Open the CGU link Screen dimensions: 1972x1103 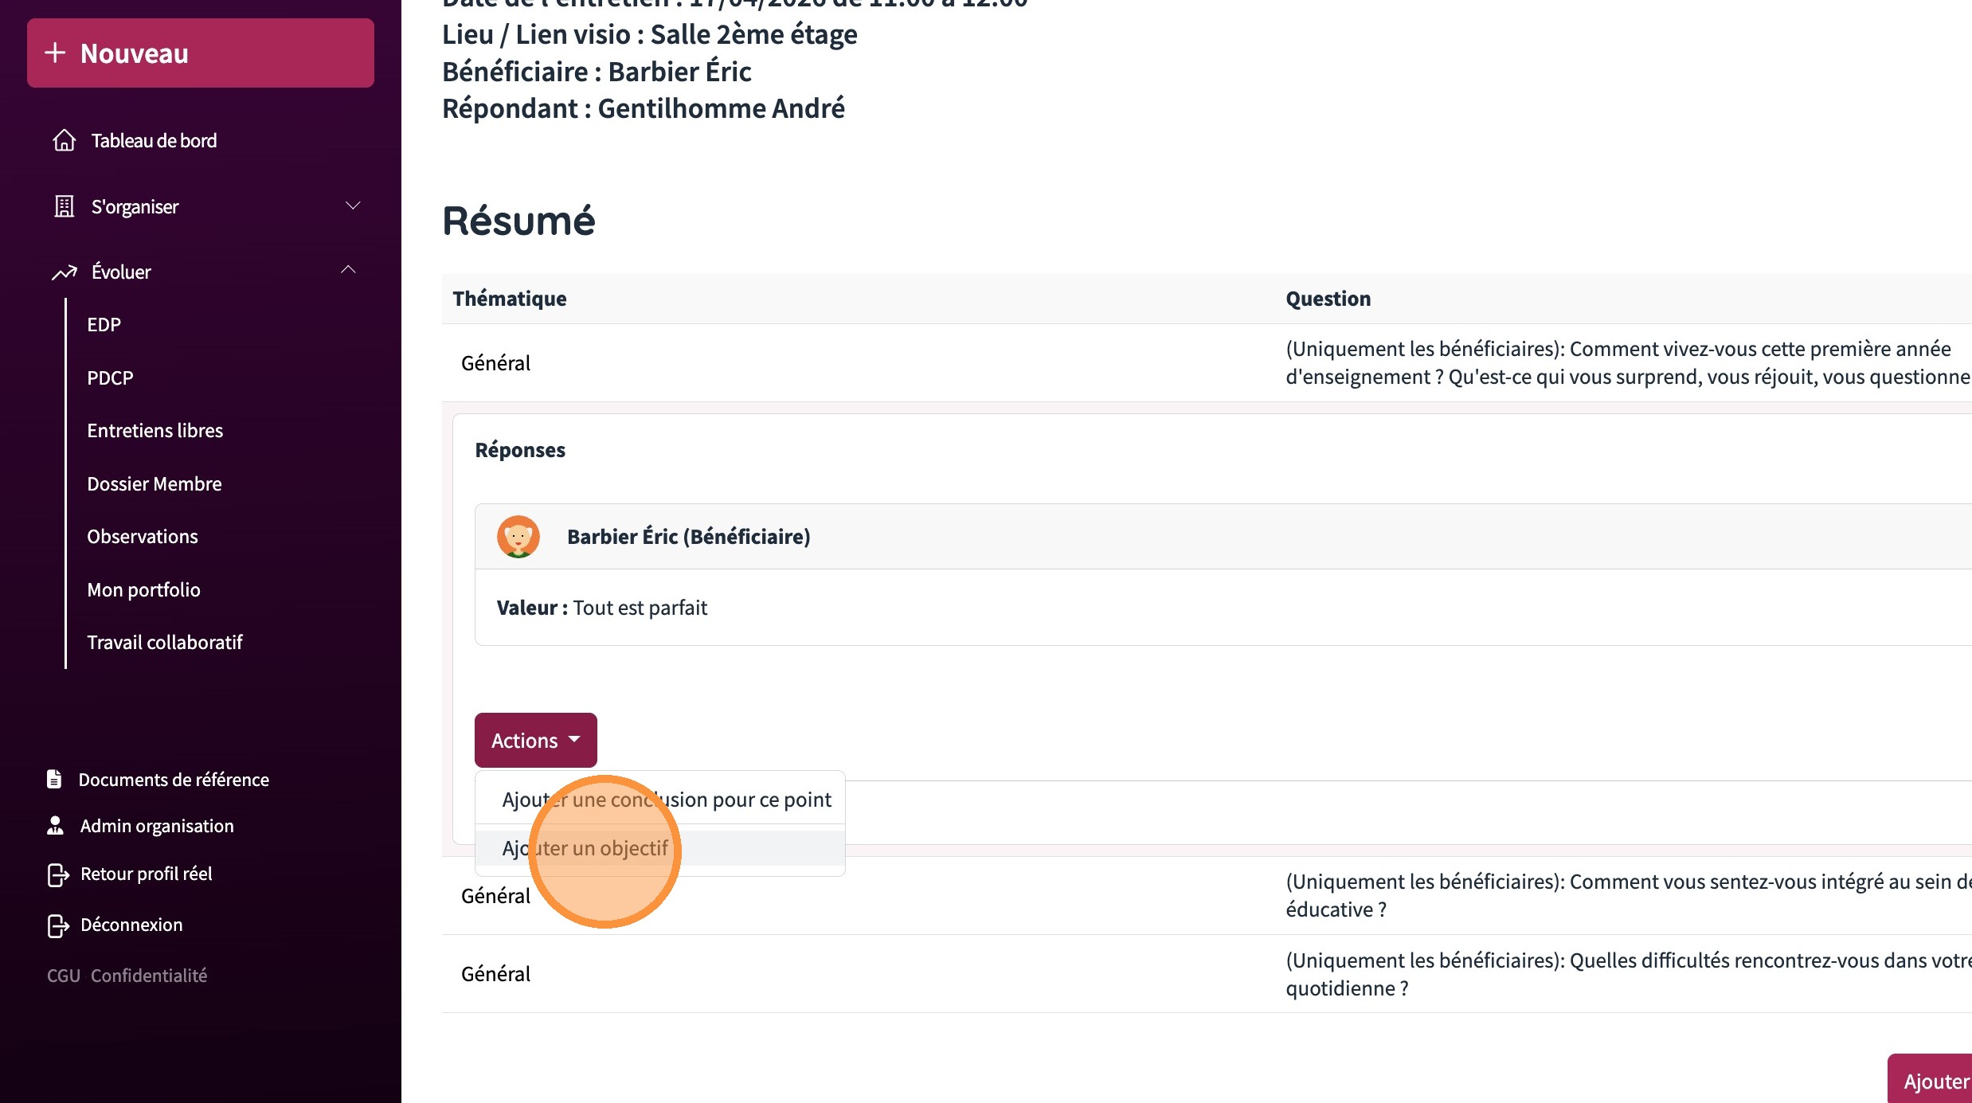64,976
